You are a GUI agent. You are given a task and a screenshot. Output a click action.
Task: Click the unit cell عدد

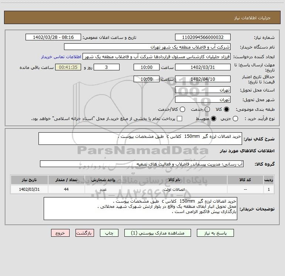click(x=103, y=189)
